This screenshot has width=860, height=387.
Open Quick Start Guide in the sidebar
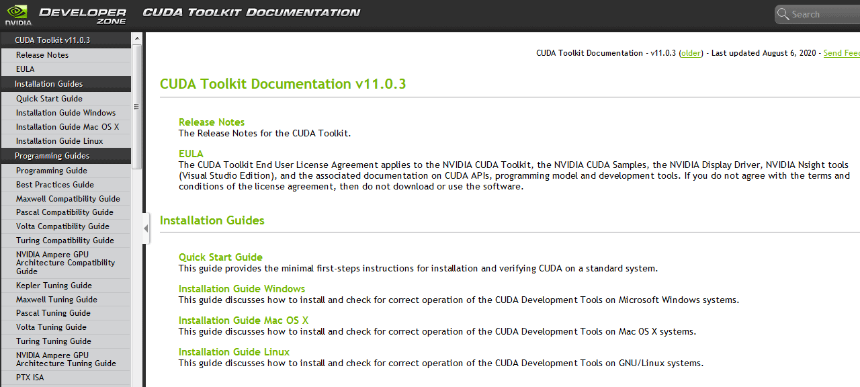coord(66,99)
